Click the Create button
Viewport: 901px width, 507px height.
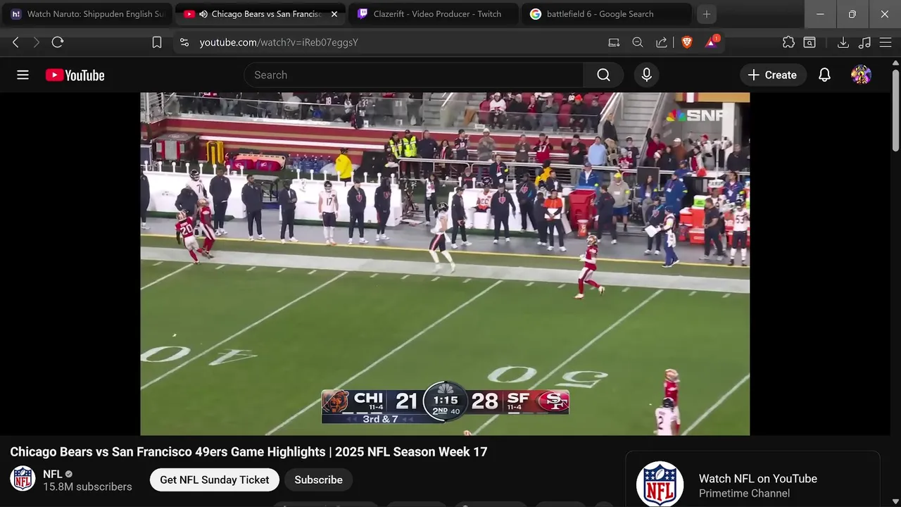pos(773,75)
